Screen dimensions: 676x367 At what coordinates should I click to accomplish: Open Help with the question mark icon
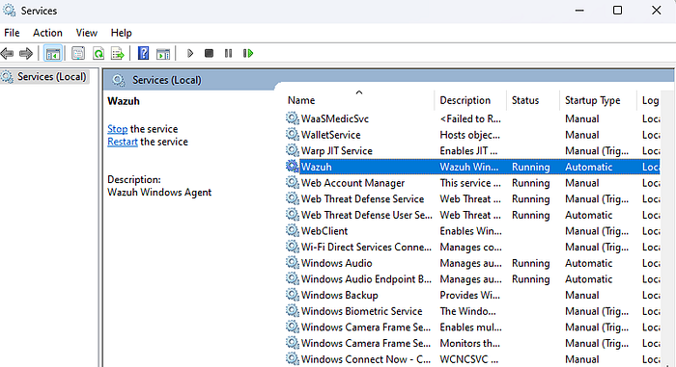tap(143, 53)
